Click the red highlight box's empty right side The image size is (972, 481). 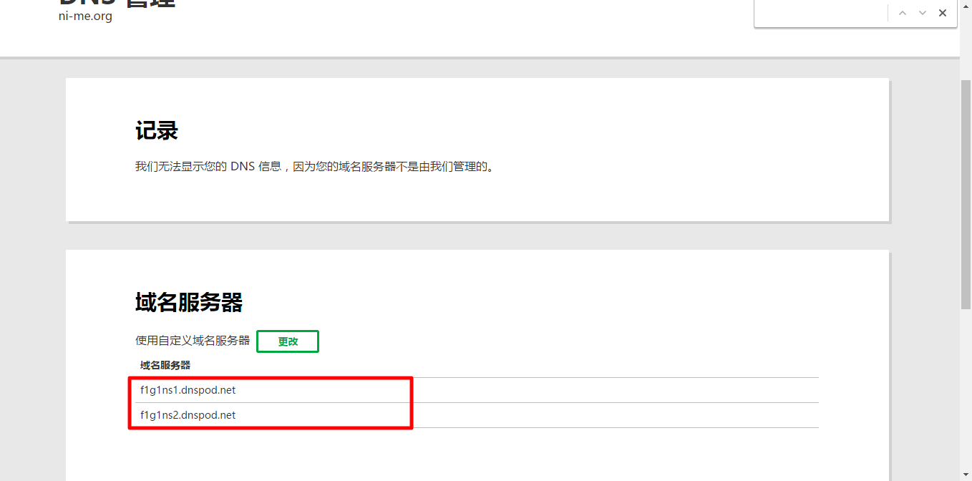point(344,403)
